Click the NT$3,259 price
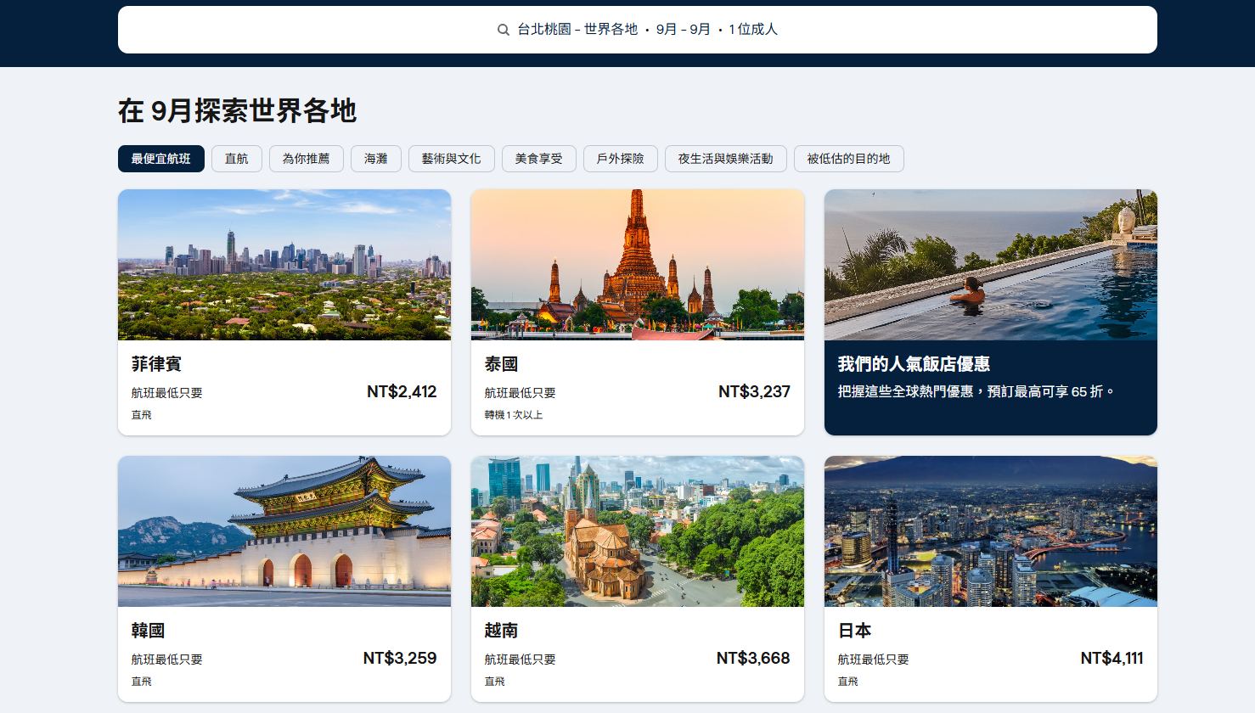1255x713 pixels. 400,659
